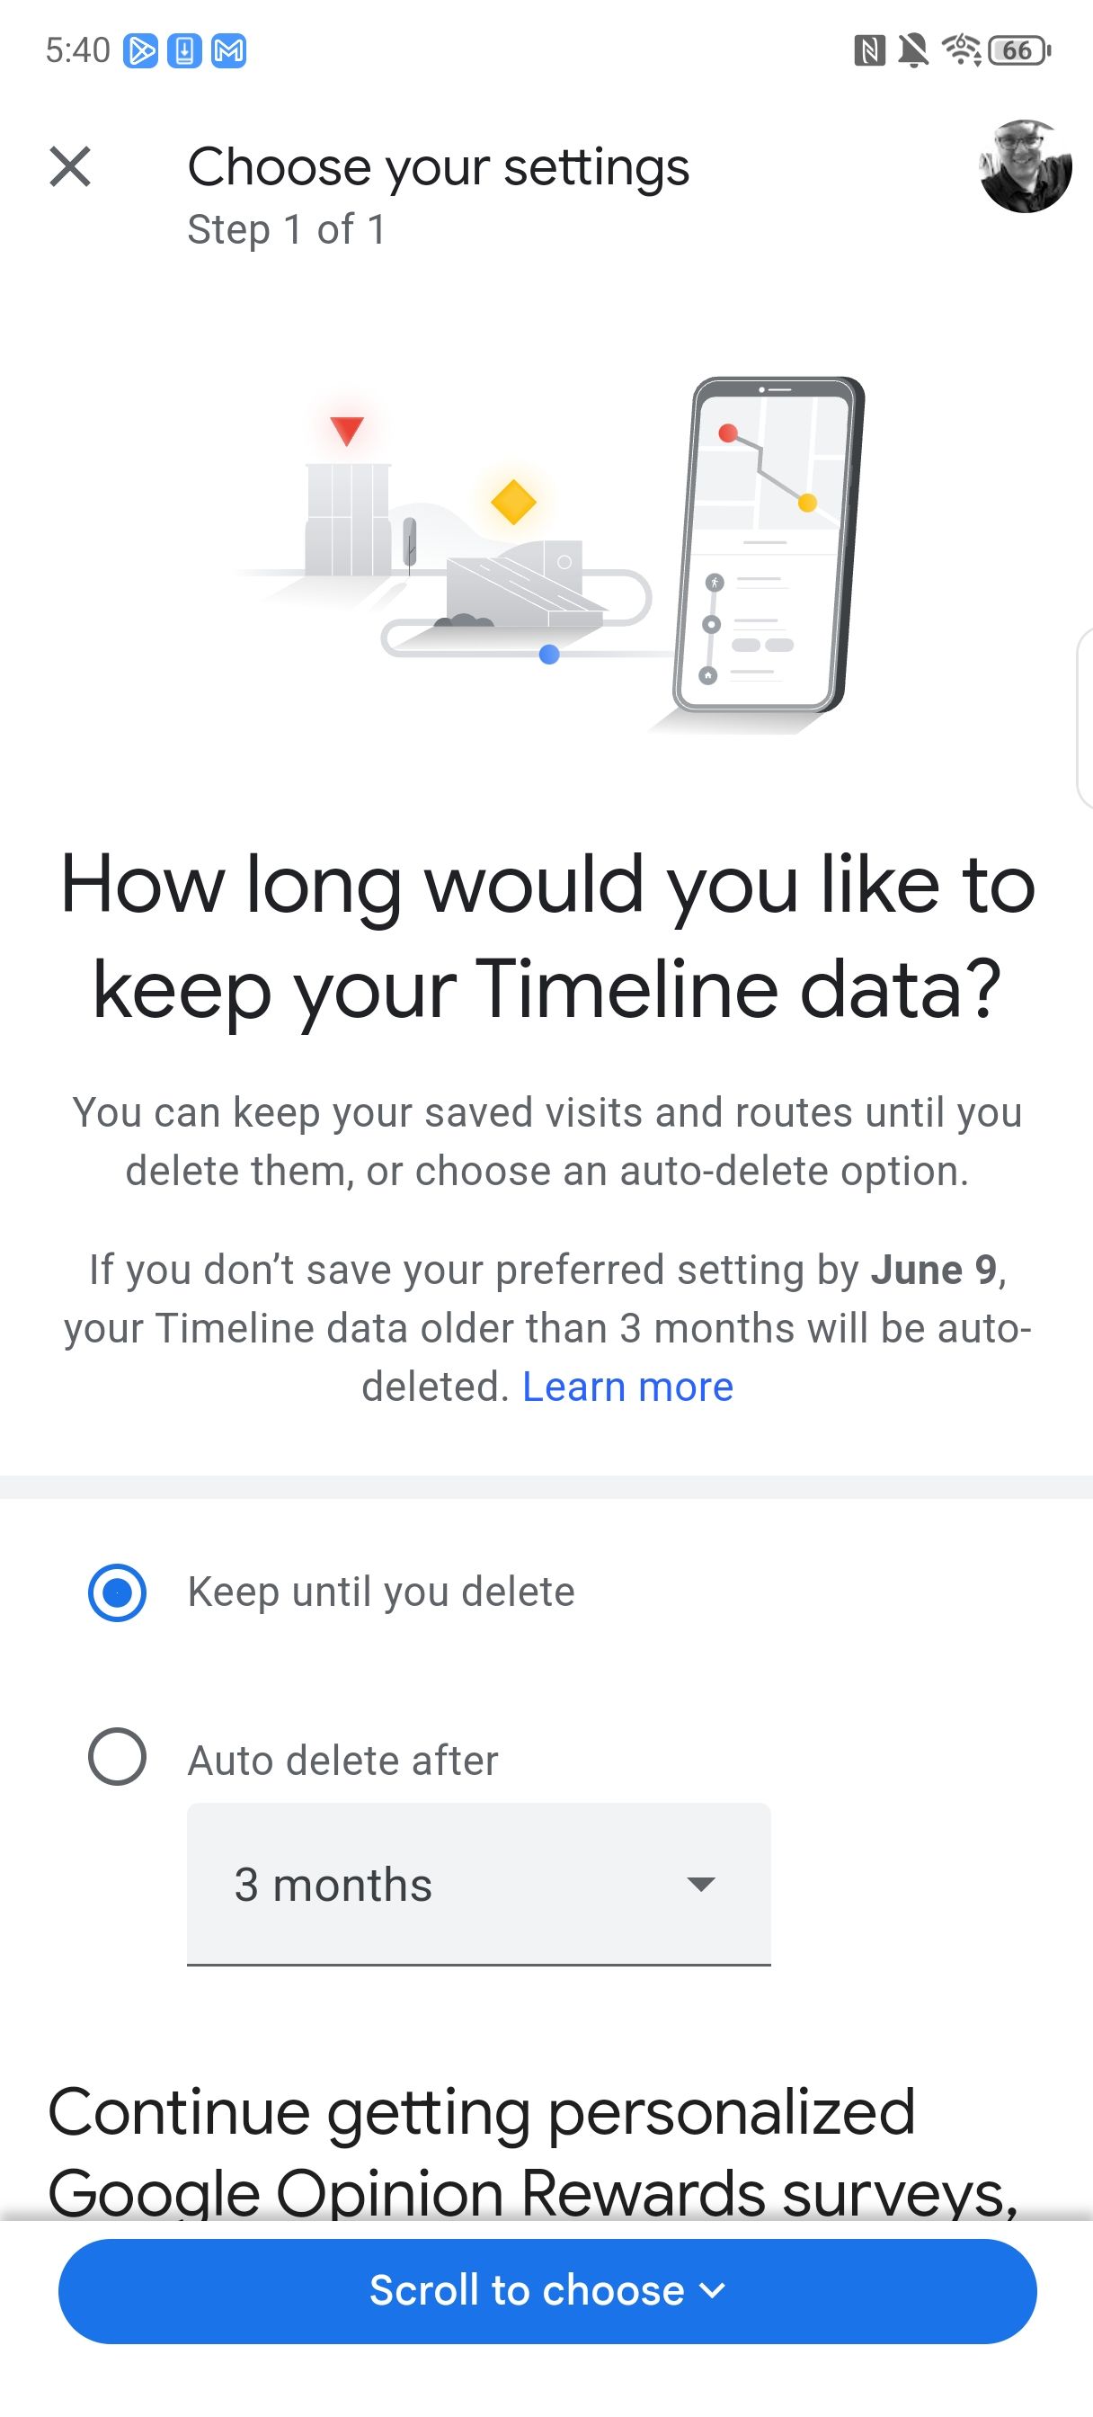Open the "3 months" duration dropdown

click(x=478, y=1884)
